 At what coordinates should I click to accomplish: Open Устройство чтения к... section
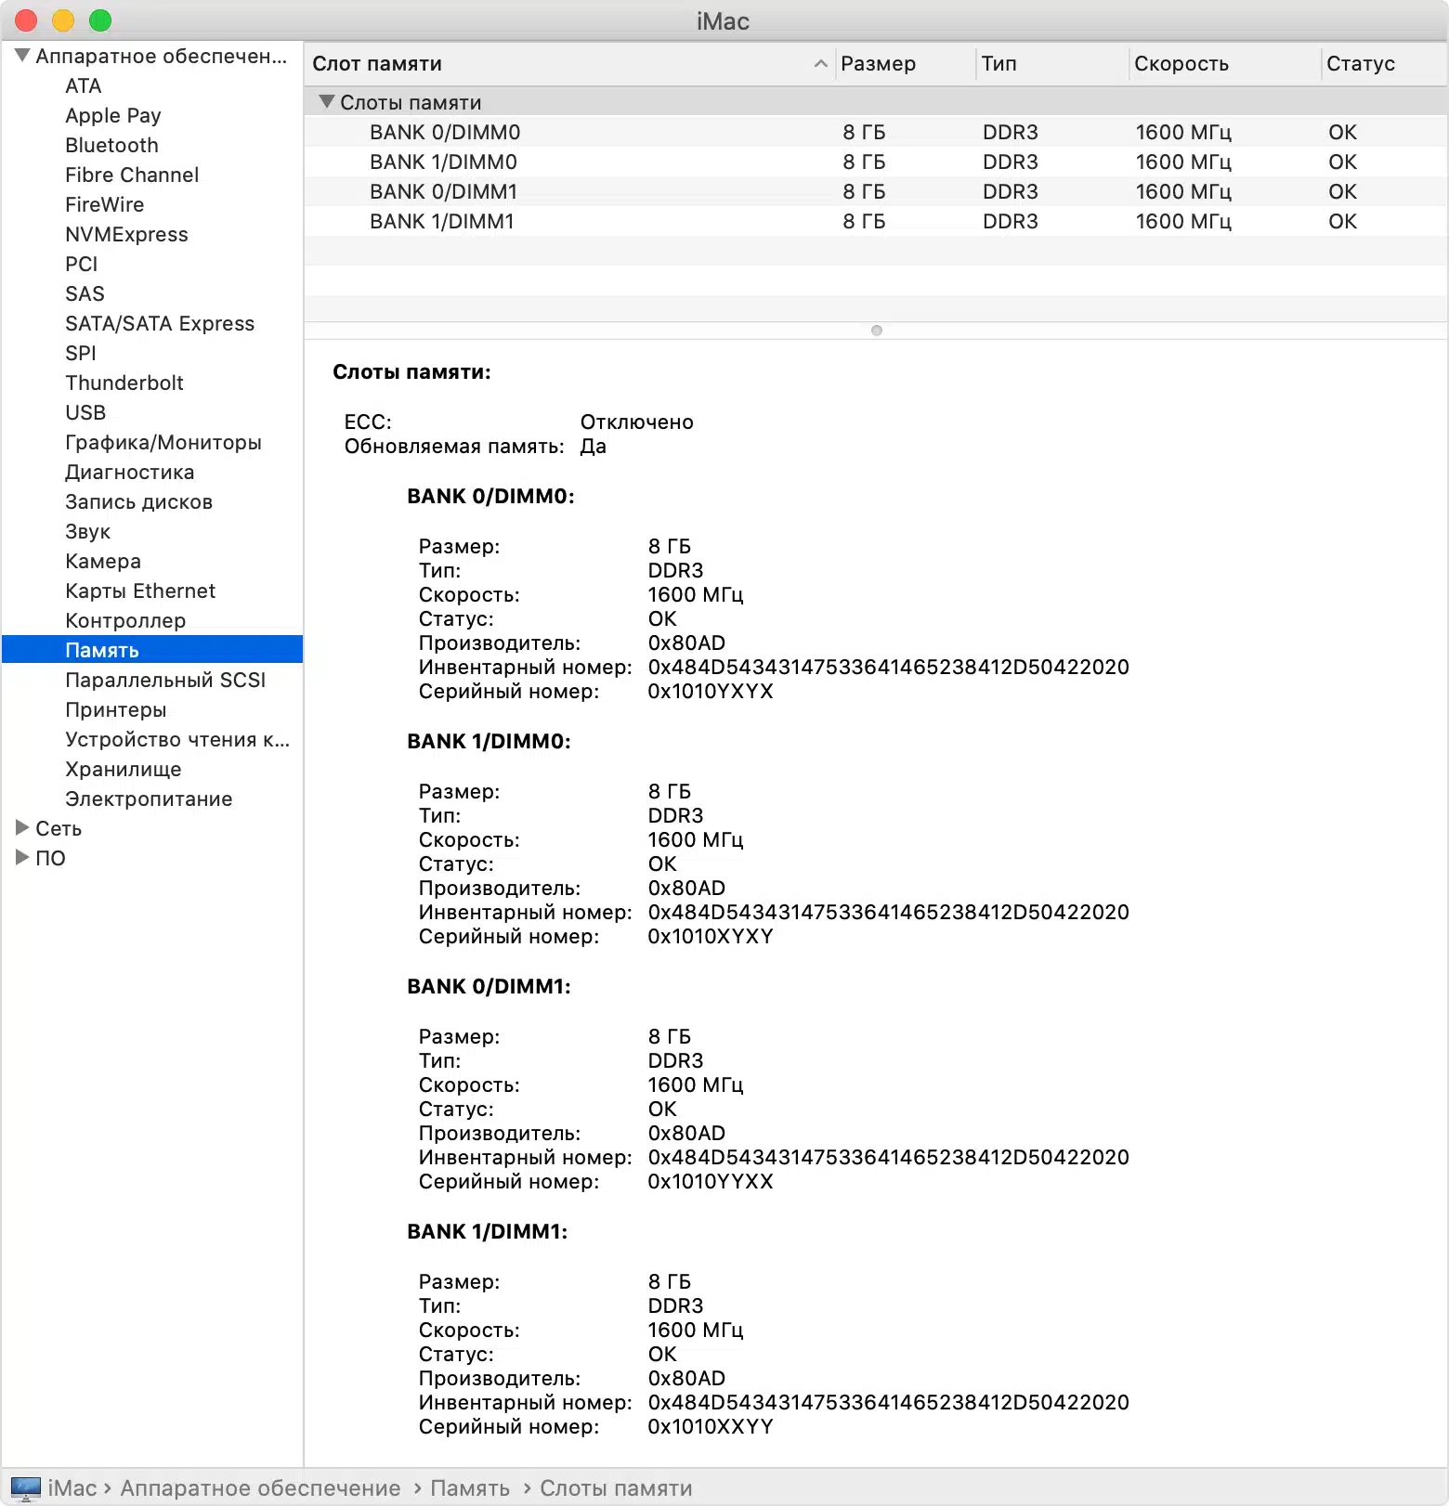click(x=177, y=739)
